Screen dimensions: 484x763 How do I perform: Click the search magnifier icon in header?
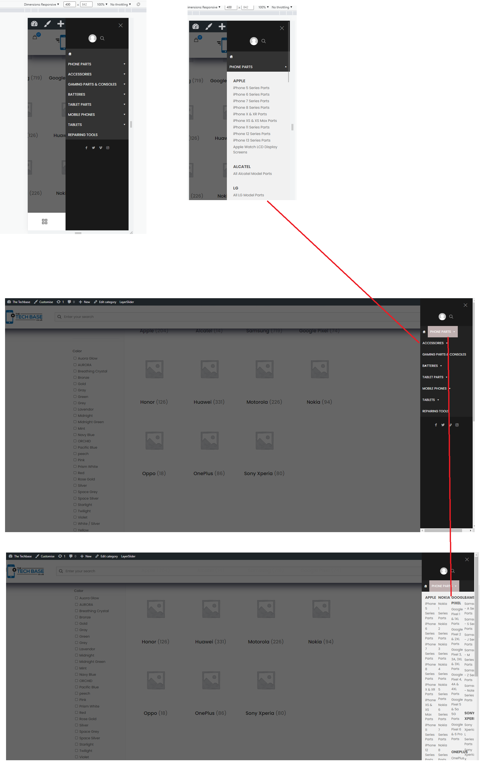[x=452, y=316]
